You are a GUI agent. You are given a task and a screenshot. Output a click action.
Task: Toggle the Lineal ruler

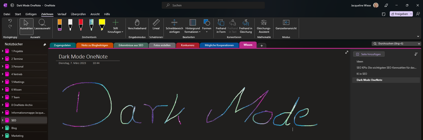click(156, 25)
